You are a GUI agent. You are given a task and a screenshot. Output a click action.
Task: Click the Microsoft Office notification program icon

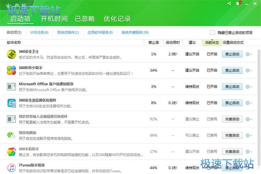pyautogui.click(x=11, y=87)
